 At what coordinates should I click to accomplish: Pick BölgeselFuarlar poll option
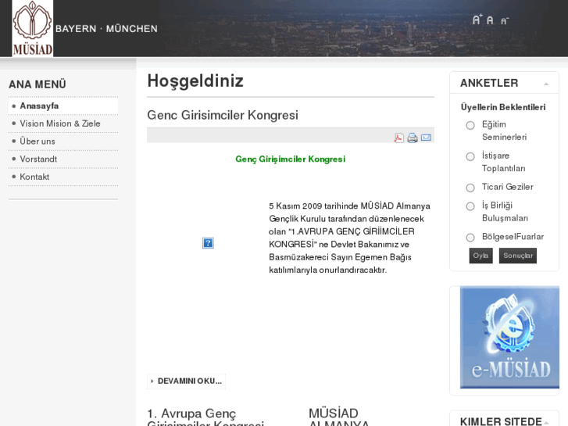click(470, 238)
